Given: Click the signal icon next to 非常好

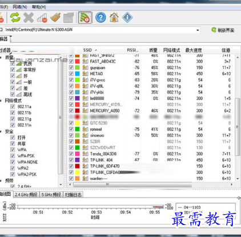Looking at the screenshot, I should click(x=19, y=70).
